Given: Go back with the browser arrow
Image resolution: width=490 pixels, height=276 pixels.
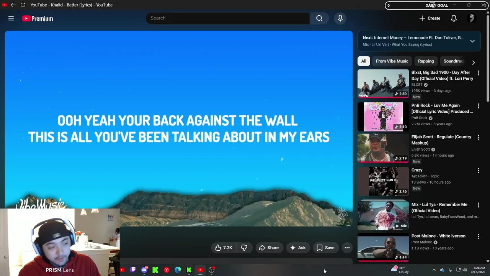Looking at the screenshot, I should pyautogui.click(x=13, y=5).
